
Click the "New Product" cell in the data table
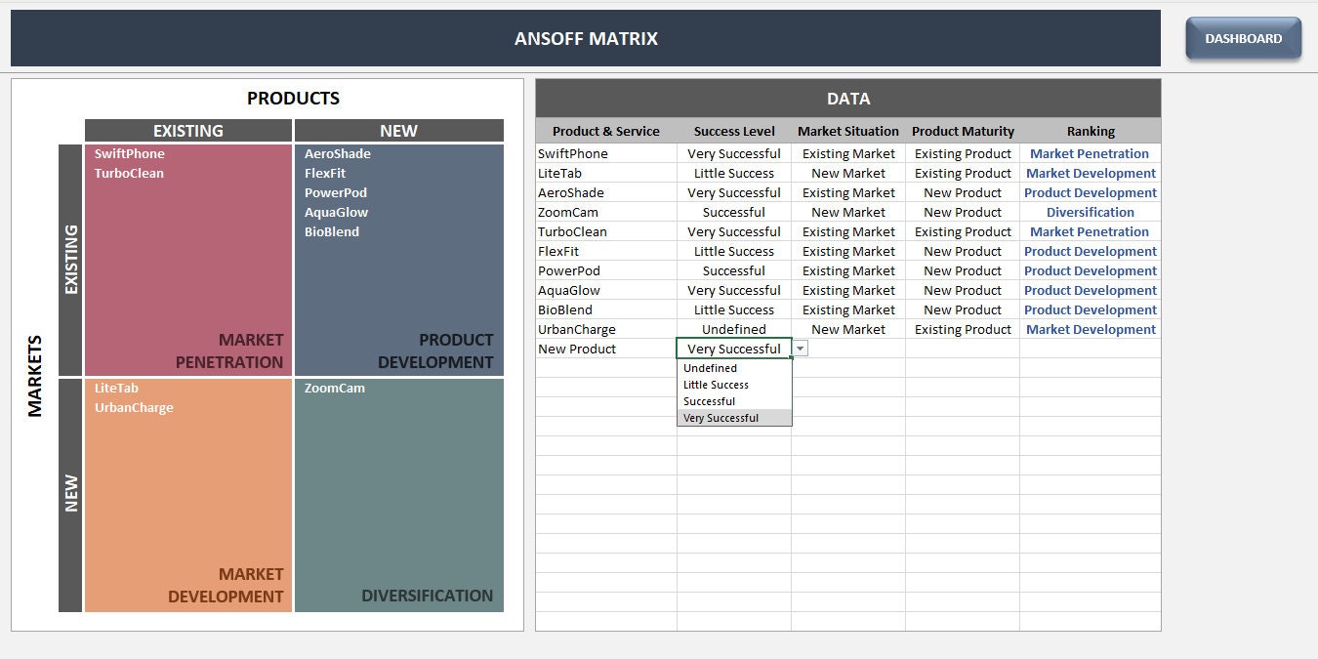577,349
